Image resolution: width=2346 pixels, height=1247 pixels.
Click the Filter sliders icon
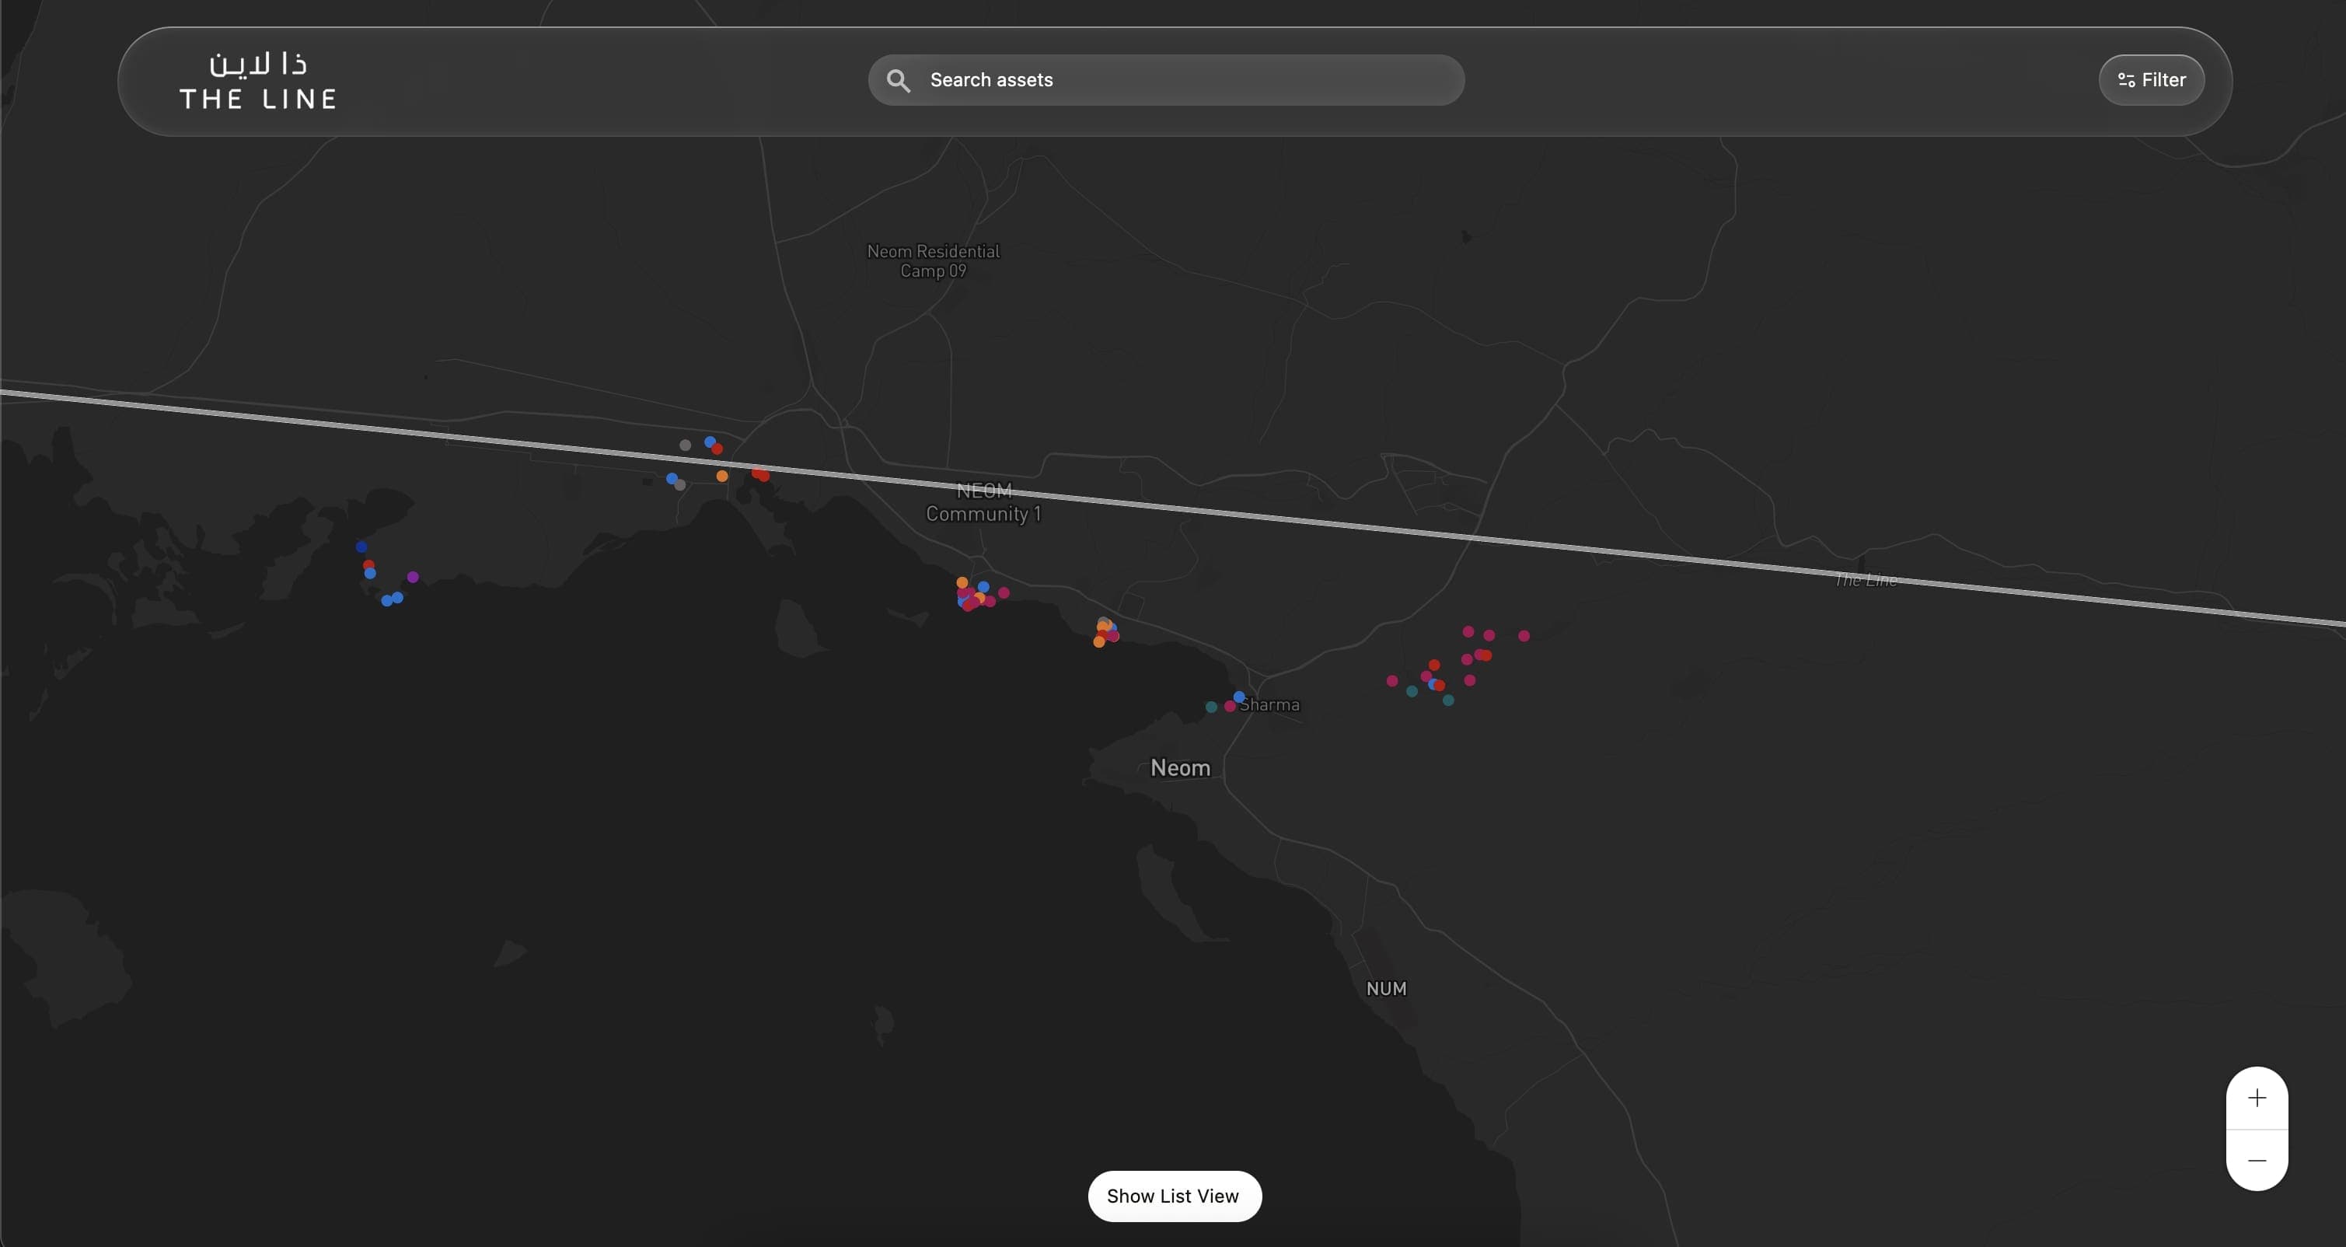pyautogui.click(x=2125, y=79)
